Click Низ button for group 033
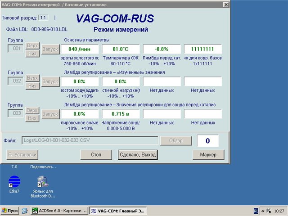The width and height of the screenshot is (288, 216). pos(32,118)
